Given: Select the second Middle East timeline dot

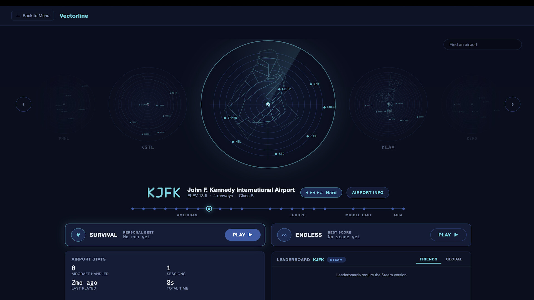Looking at the screenshot, I should point(364,209).
